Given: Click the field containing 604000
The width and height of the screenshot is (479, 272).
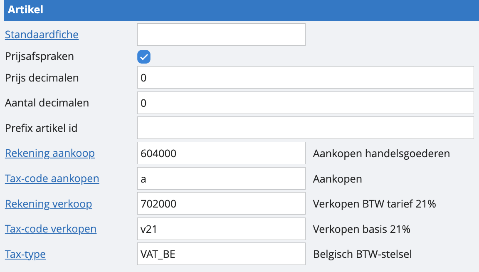Looking at the screenshot, I should pyautogui.click(x=221, y=153).
